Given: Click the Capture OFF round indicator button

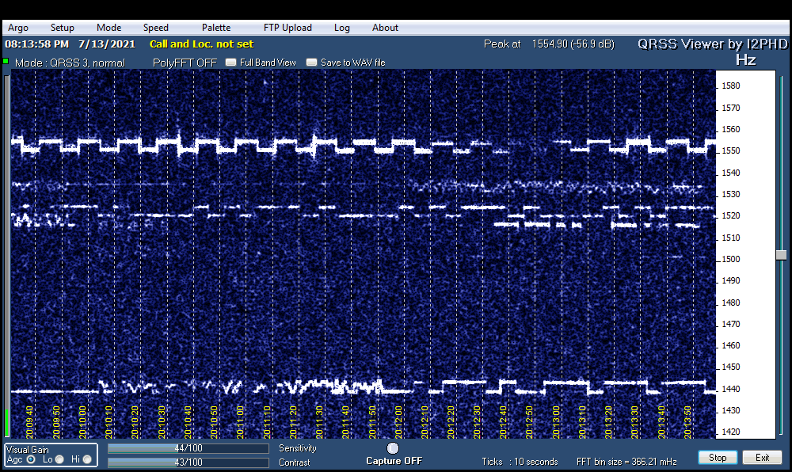Looking at the screenshot, I should coord(393,448).
